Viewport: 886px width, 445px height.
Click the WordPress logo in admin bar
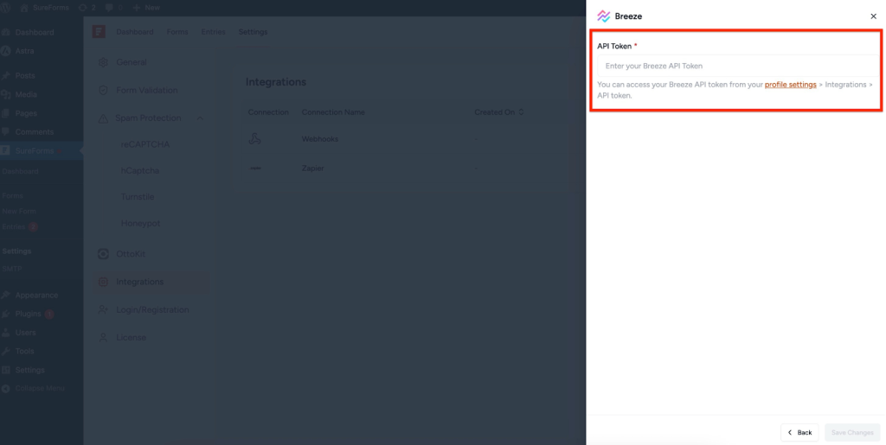[7, 8]
